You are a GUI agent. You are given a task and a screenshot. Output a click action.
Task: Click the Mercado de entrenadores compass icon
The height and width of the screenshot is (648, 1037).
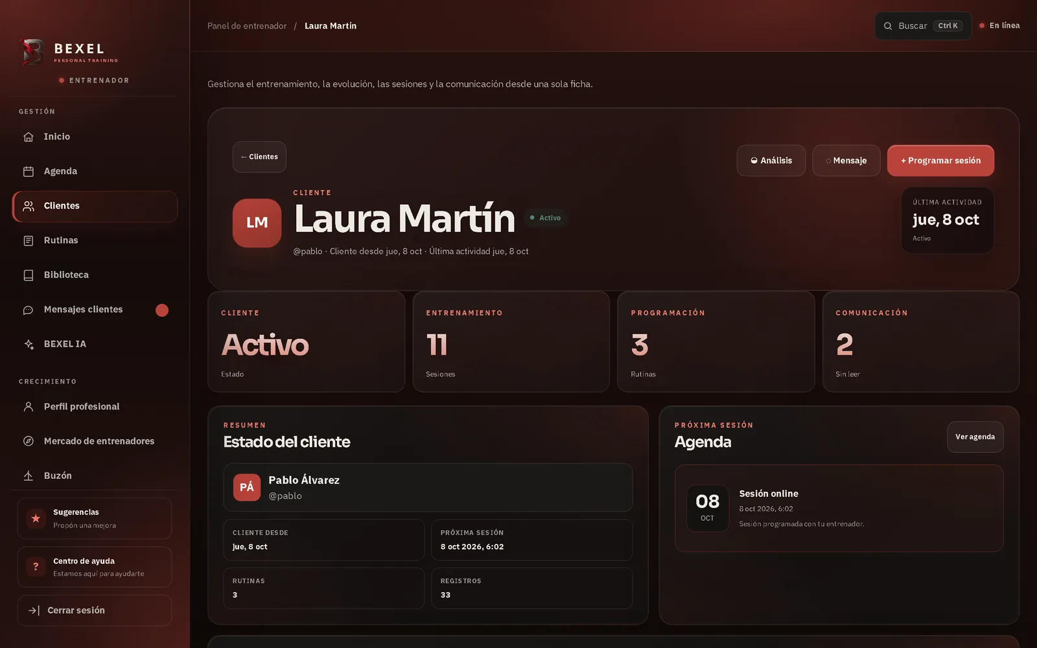[29, 441]
